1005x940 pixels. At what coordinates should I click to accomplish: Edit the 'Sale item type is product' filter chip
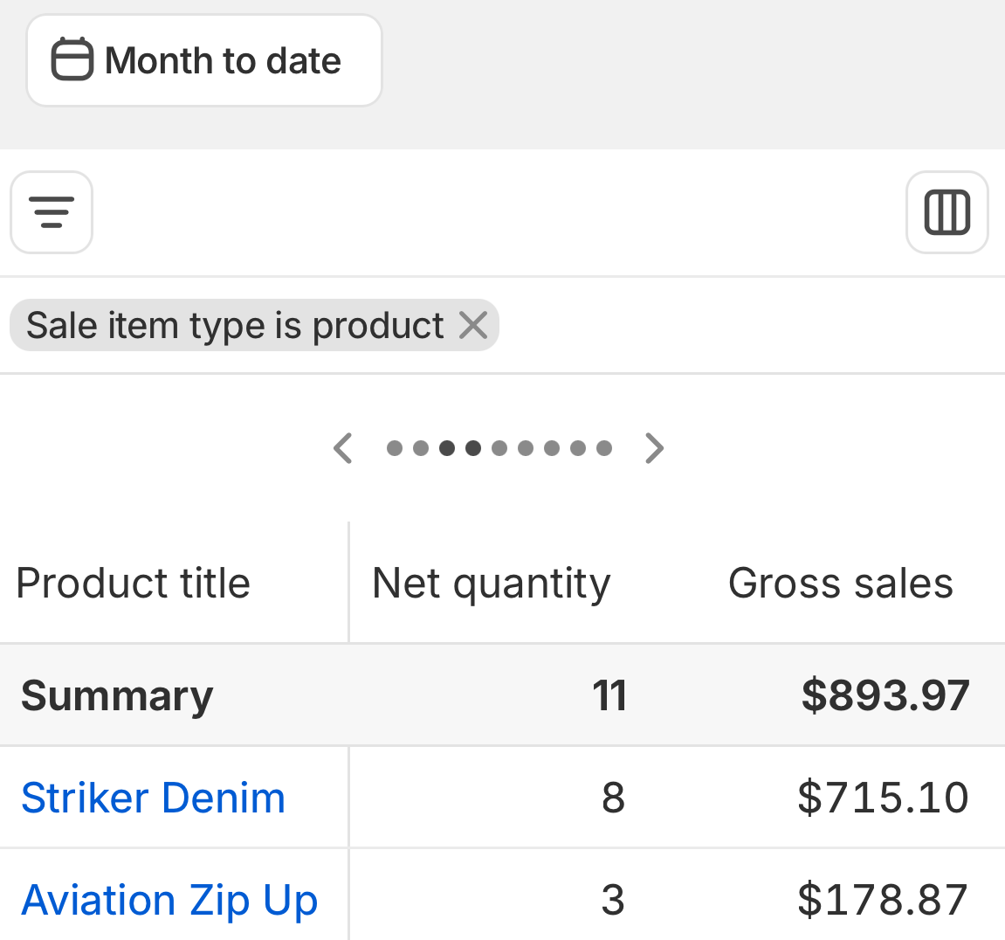click(x=235, y=325)
